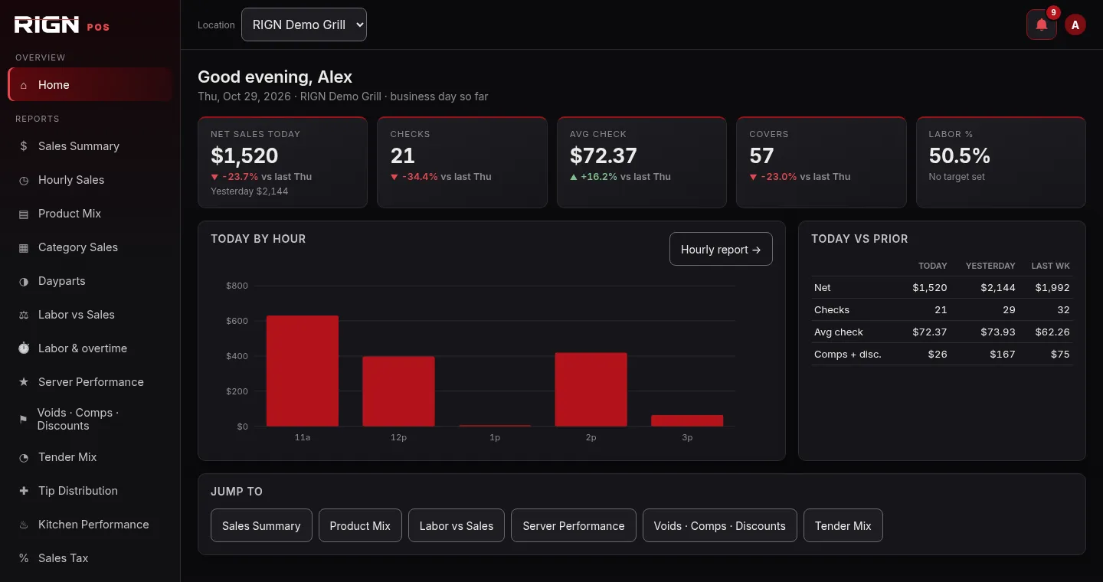Click the star icon beside Server Performance
This screenshot has width=1103, height=582.
coord(24,382)
